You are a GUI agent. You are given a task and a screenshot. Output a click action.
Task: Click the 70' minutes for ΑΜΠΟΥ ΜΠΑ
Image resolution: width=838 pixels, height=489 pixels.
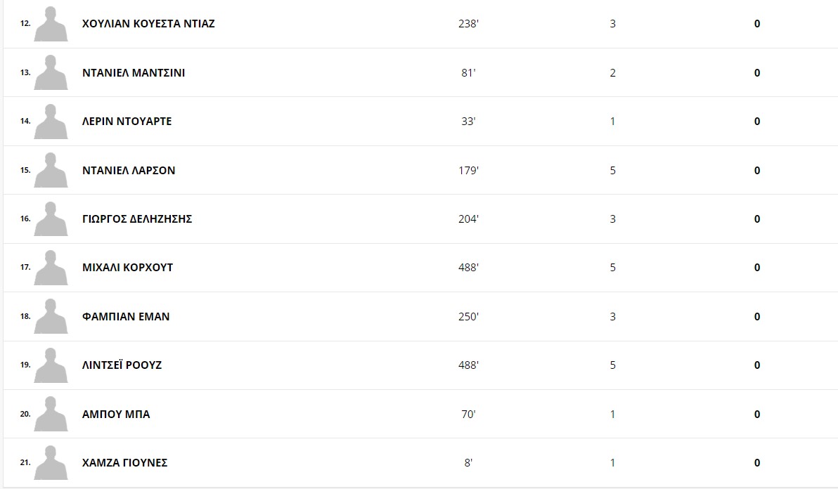(469, 415)
